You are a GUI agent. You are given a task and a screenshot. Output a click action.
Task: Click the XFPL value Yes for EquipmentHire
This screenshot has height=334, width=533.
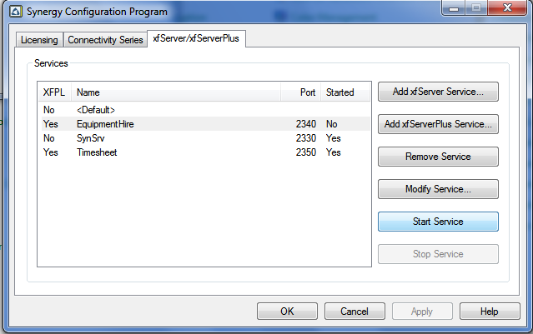point(51,124)
